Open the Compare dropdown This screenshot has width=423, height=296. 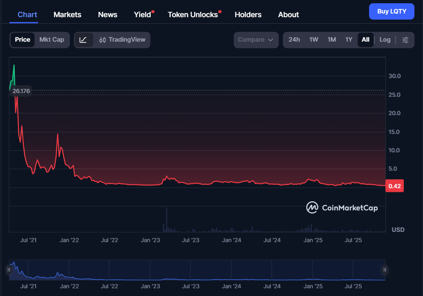coord(256,40)
